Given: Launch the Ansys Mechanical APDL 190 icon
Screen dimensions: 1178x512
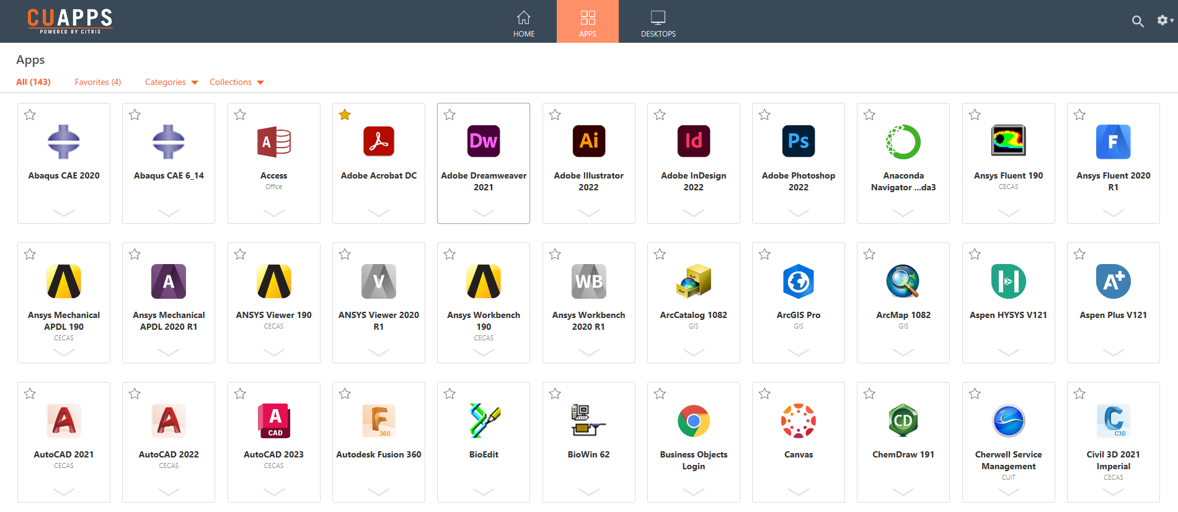Looking at the screenshot, I should [64, 281].
